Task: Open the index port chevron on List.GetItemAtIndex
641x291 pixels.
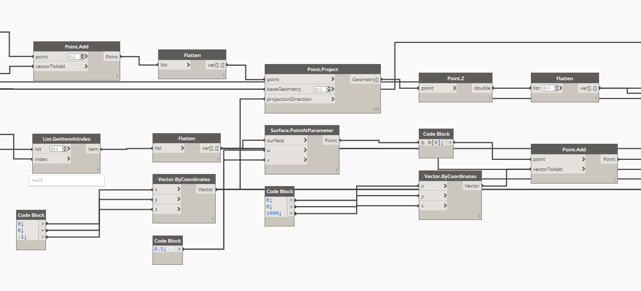Action: click(x=68, y=159)
